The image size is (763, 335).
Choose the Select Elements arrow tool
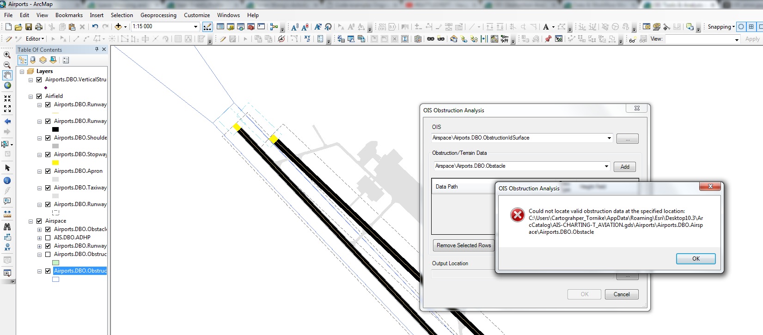(x=7, y=168)
